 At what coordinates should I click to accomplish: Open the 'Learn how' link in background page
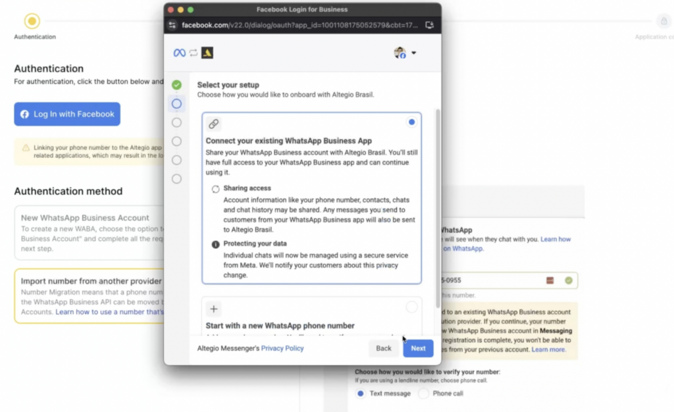tap(556, 240)
